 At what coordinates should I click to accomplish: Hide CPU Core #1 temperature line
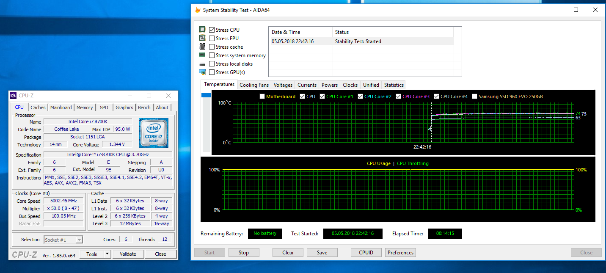pos(322,97)
